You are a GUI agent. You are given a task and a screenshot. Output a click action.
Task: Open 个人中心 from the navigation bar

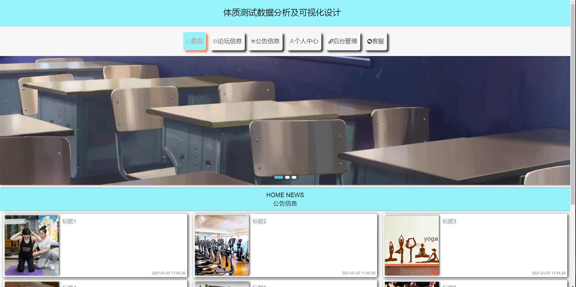point(304,41)
